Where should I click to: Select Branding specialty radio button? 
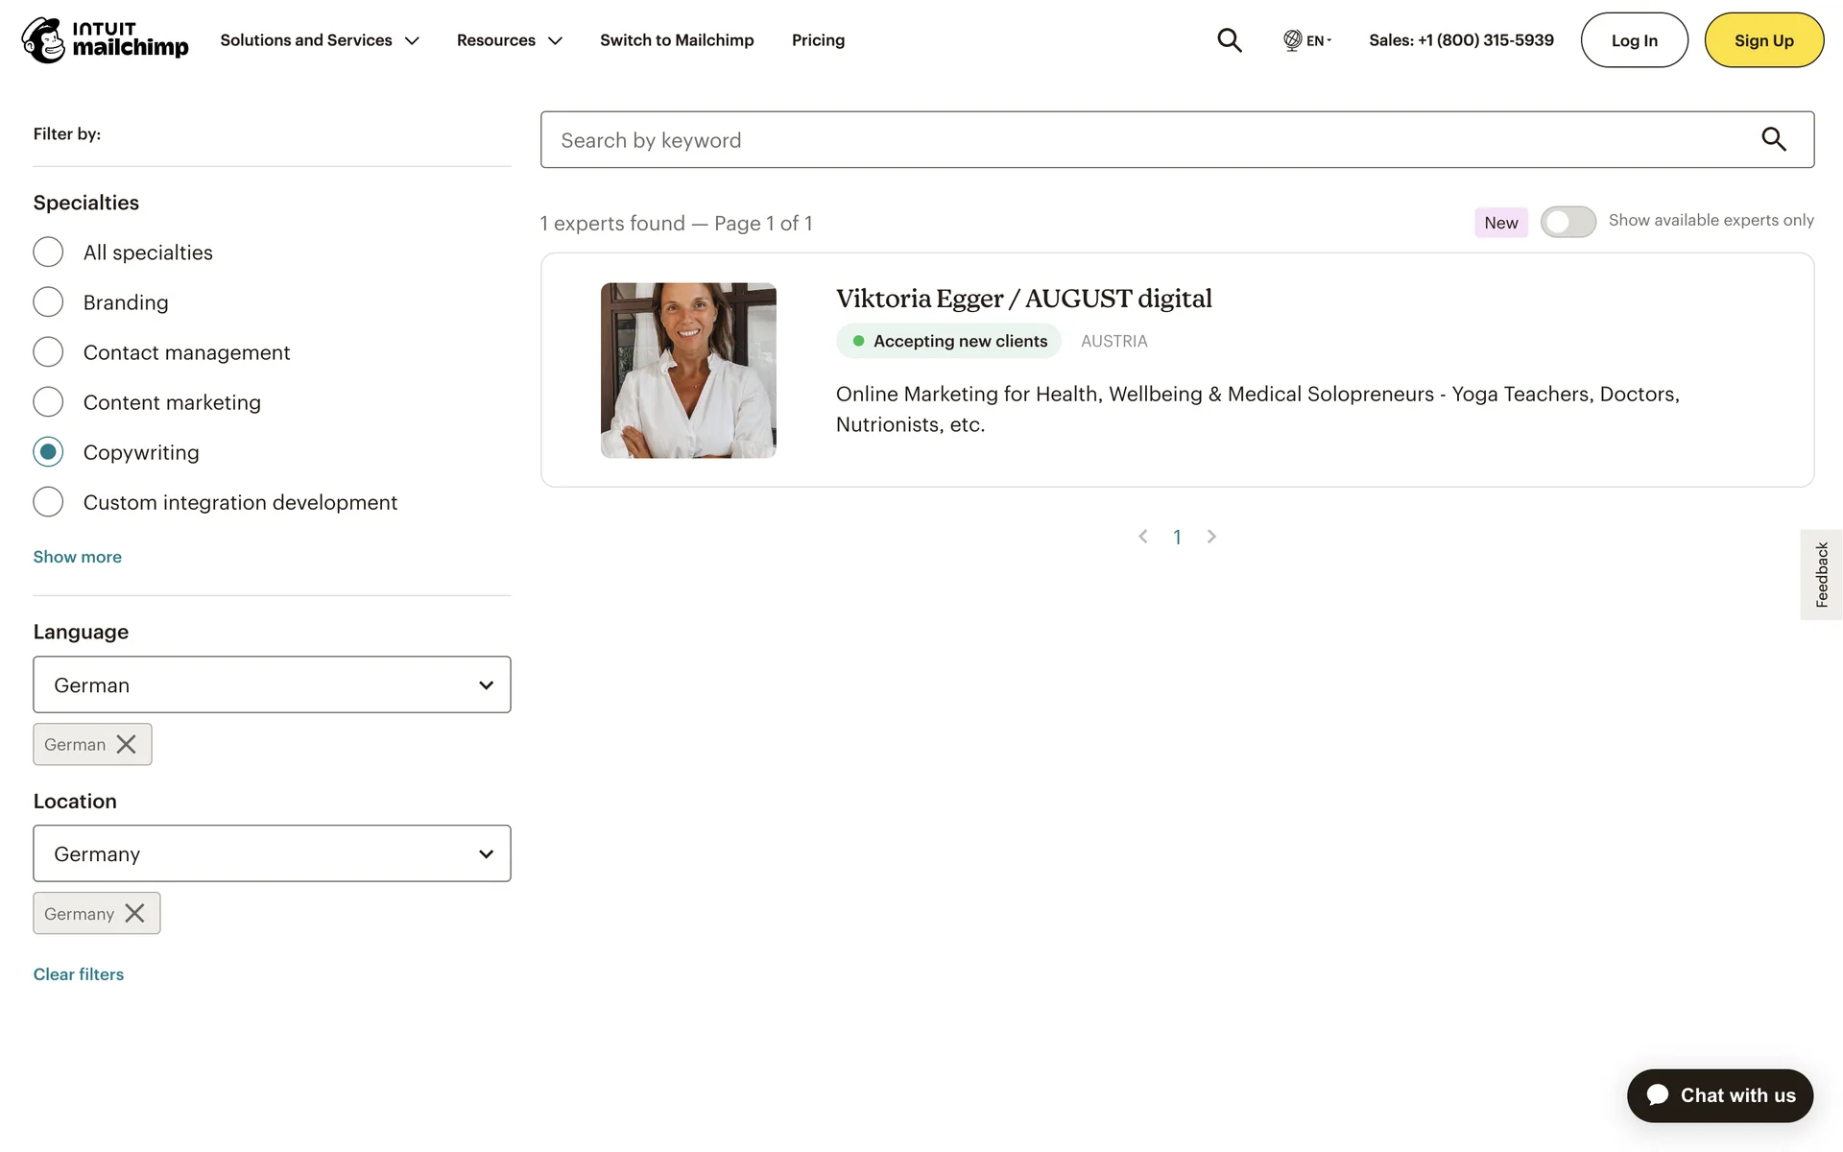48,302
